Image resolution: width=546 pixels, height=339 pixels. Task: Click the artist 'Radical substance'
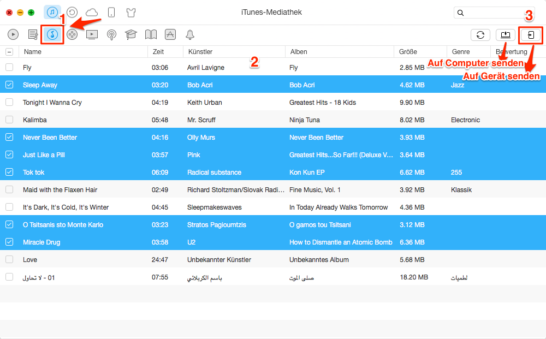(214, 173)
